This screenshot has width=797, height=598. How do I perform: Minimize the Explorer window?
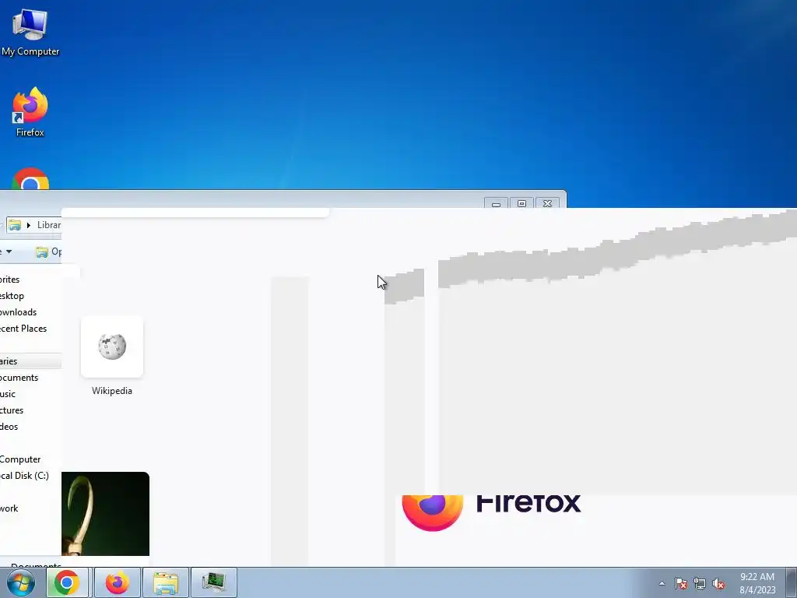click(x=496, y=203)
